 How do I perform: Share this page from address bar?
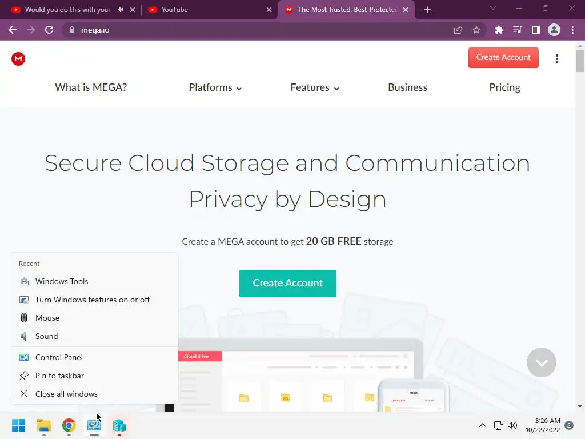click(458, 30)
